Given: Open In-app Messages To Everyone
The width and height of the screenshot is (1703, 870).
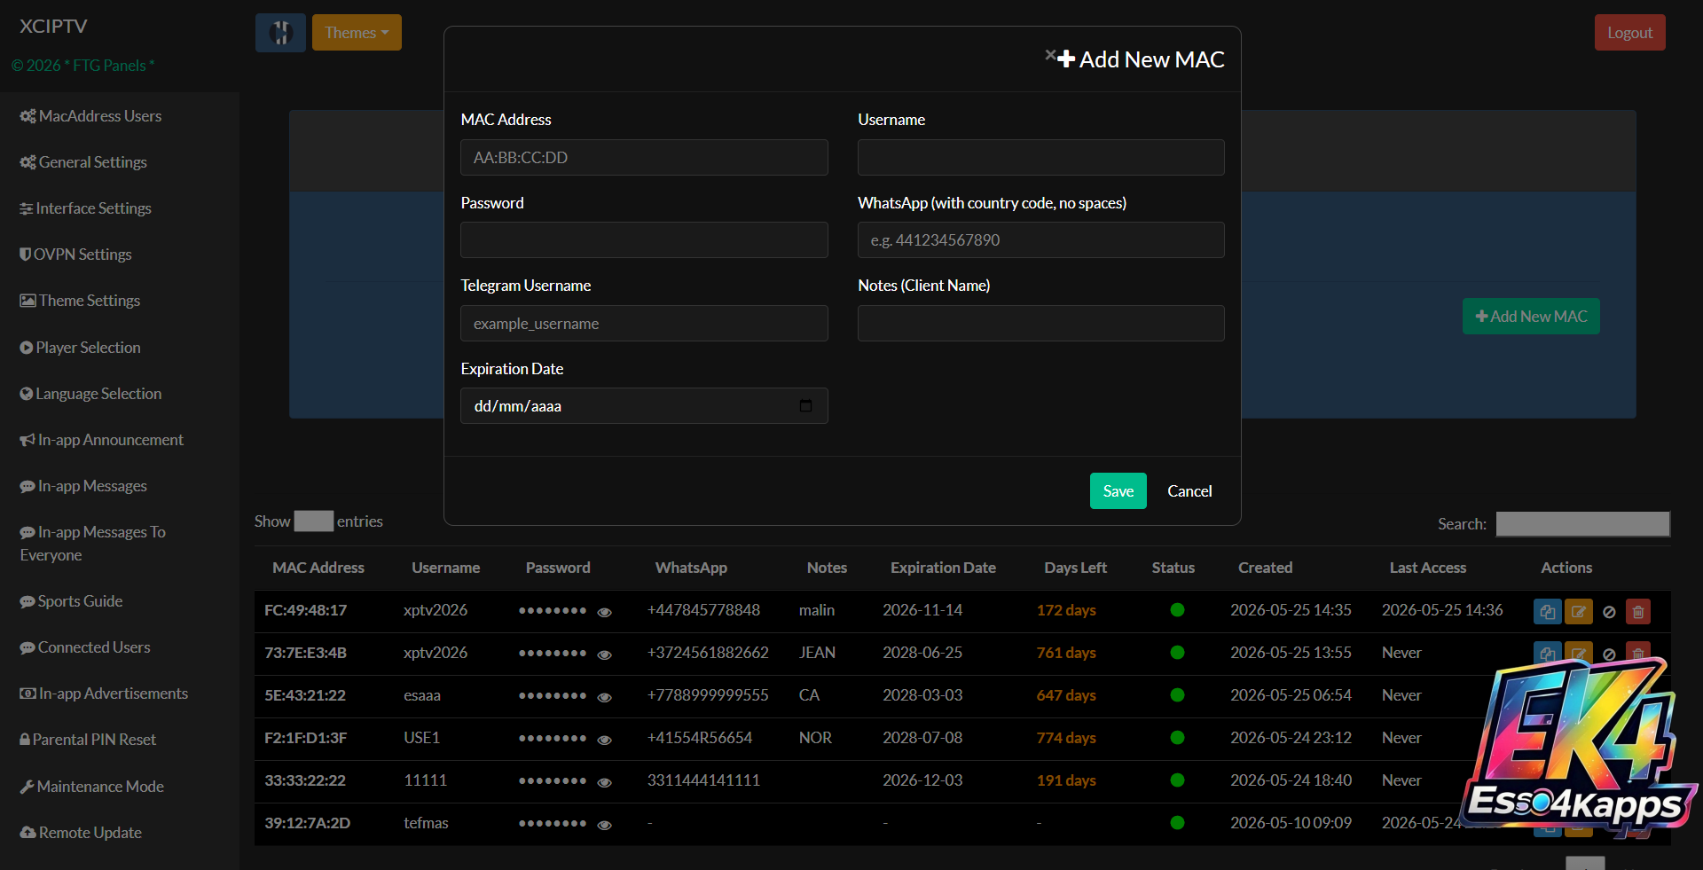Looking at the screenshot, I should point(92,544).
